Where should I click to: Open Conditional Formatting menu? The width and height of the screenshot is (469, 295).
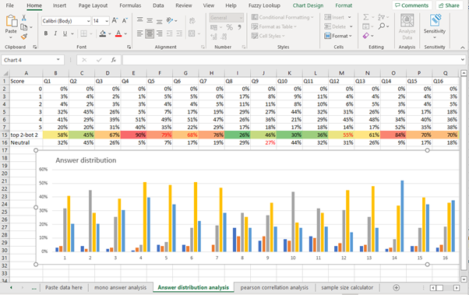coord(282,17)
